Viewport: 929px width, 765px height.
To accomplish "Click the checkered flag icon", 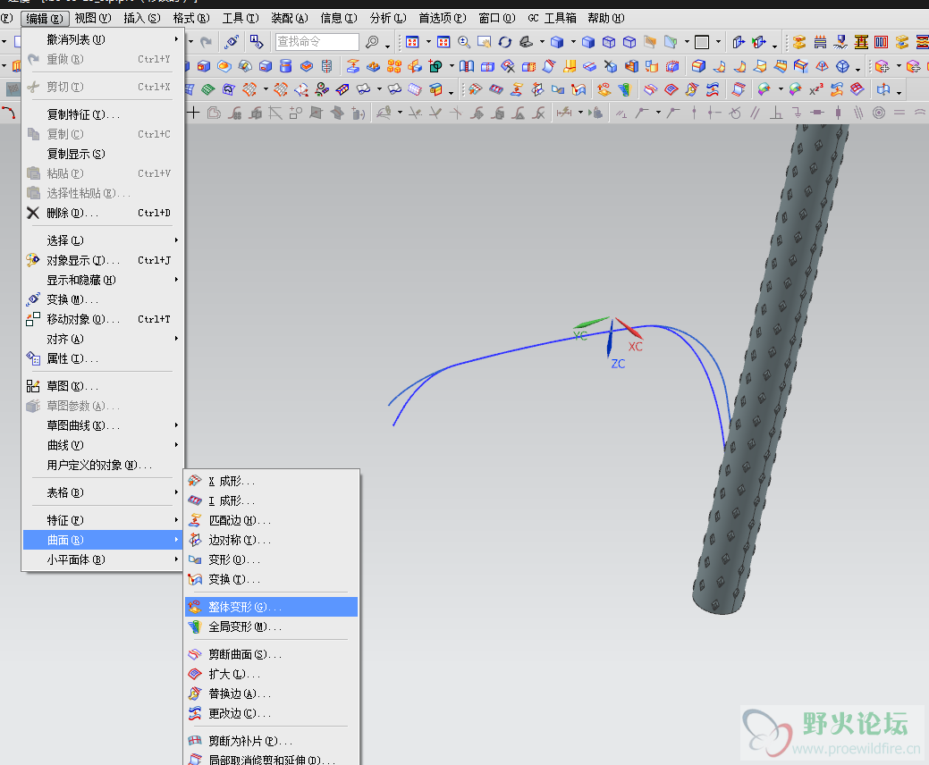I will (13, 89).
